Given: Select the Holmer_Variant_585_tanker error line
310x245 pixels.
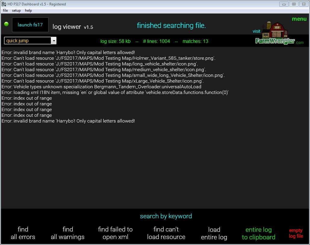Looking at the screenshot, I should [x=108, y=58].
